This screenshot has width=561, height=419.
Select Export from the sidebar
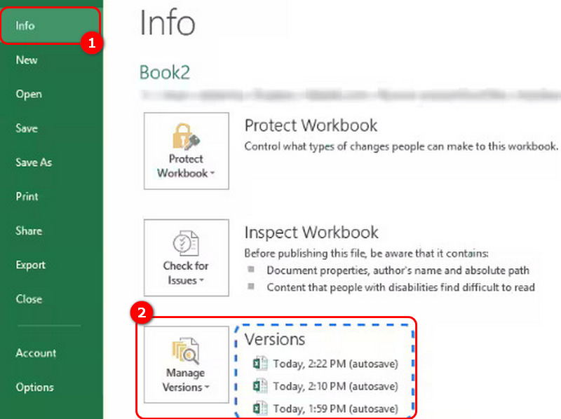(x=29, y=265)
